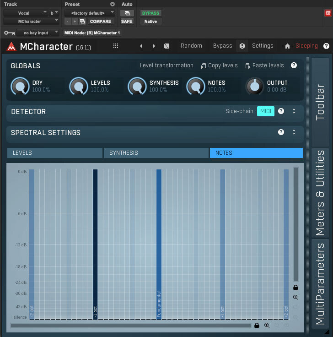Screen dimensions: 333x337
Task: Open the Toolbar side panel
Action: [320, 102]
